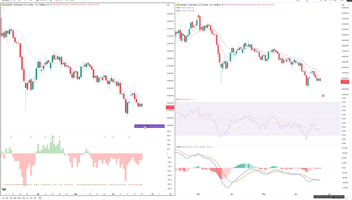
Task: Click MACD signal value -96.009
Action: click(209, 147)
